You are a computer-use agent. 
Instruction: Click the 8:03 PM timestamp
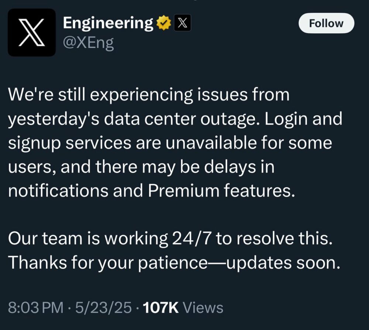pyautogui.click(x=36, y=308)
